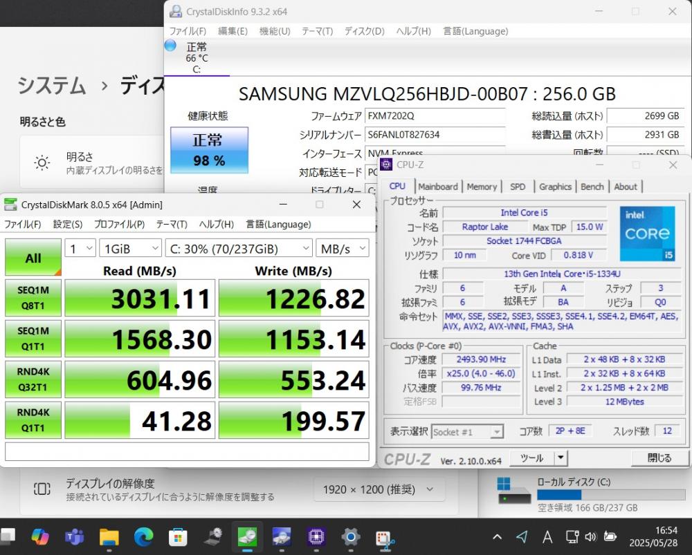Image resolution: width=692 pixels, height=555 pixels.
Task: Switch to the About tab in CPU-Z
Action: 626,187
